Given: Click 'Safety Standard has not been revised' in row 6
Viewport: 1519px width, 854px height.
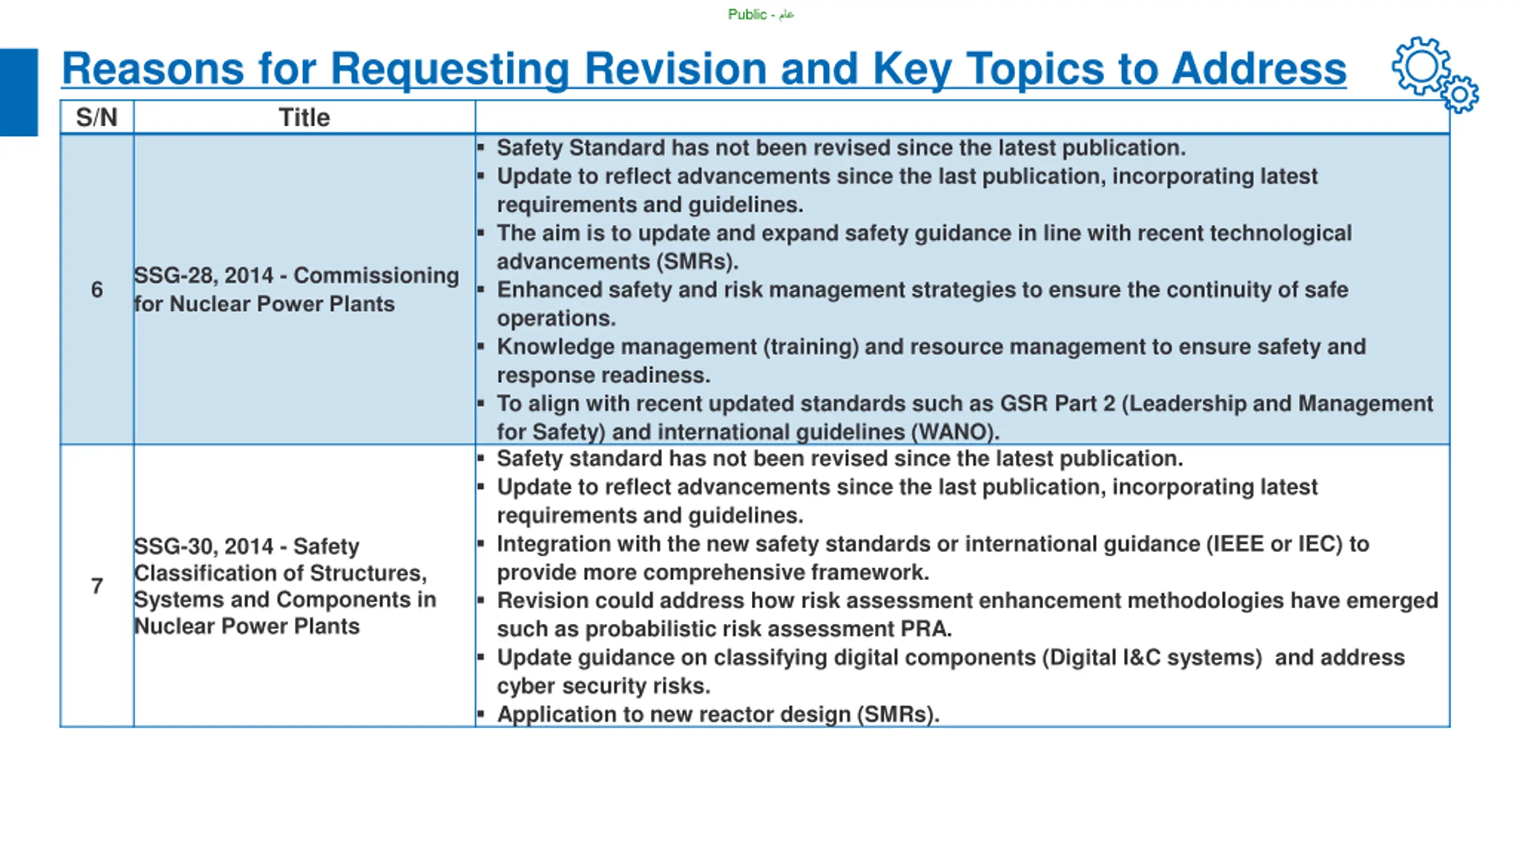Looking at the screenshot, I should coord(841,148).
